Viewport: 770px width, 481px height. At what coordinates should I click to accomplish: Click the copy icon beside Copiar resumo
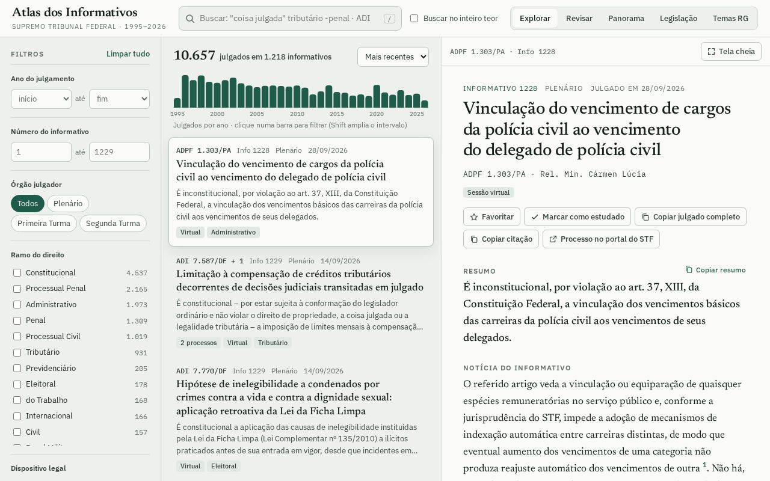pos(689,270)
